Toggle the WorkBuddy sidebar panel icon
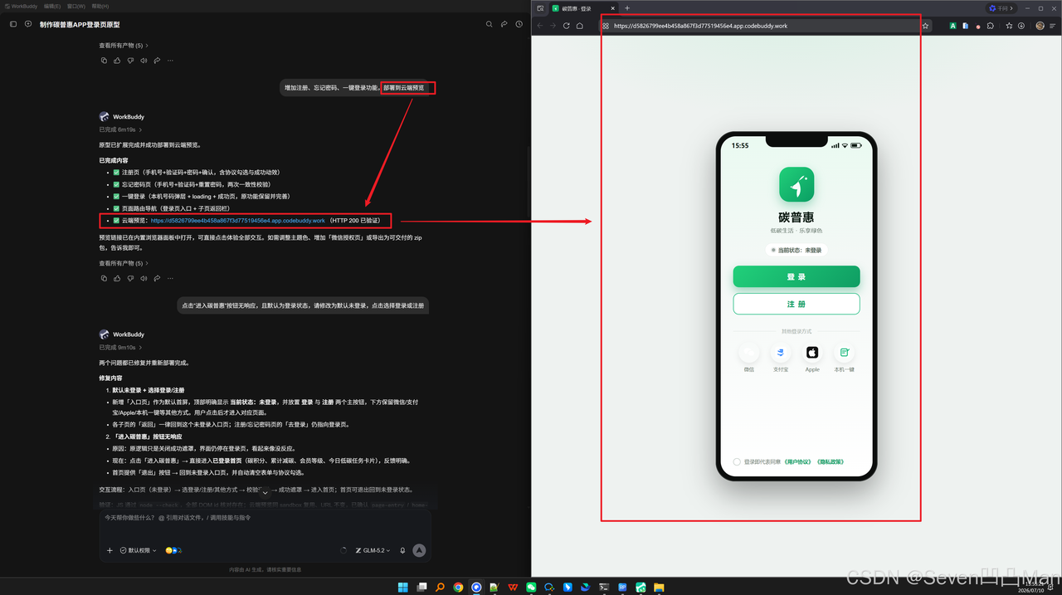 point(13,25)
